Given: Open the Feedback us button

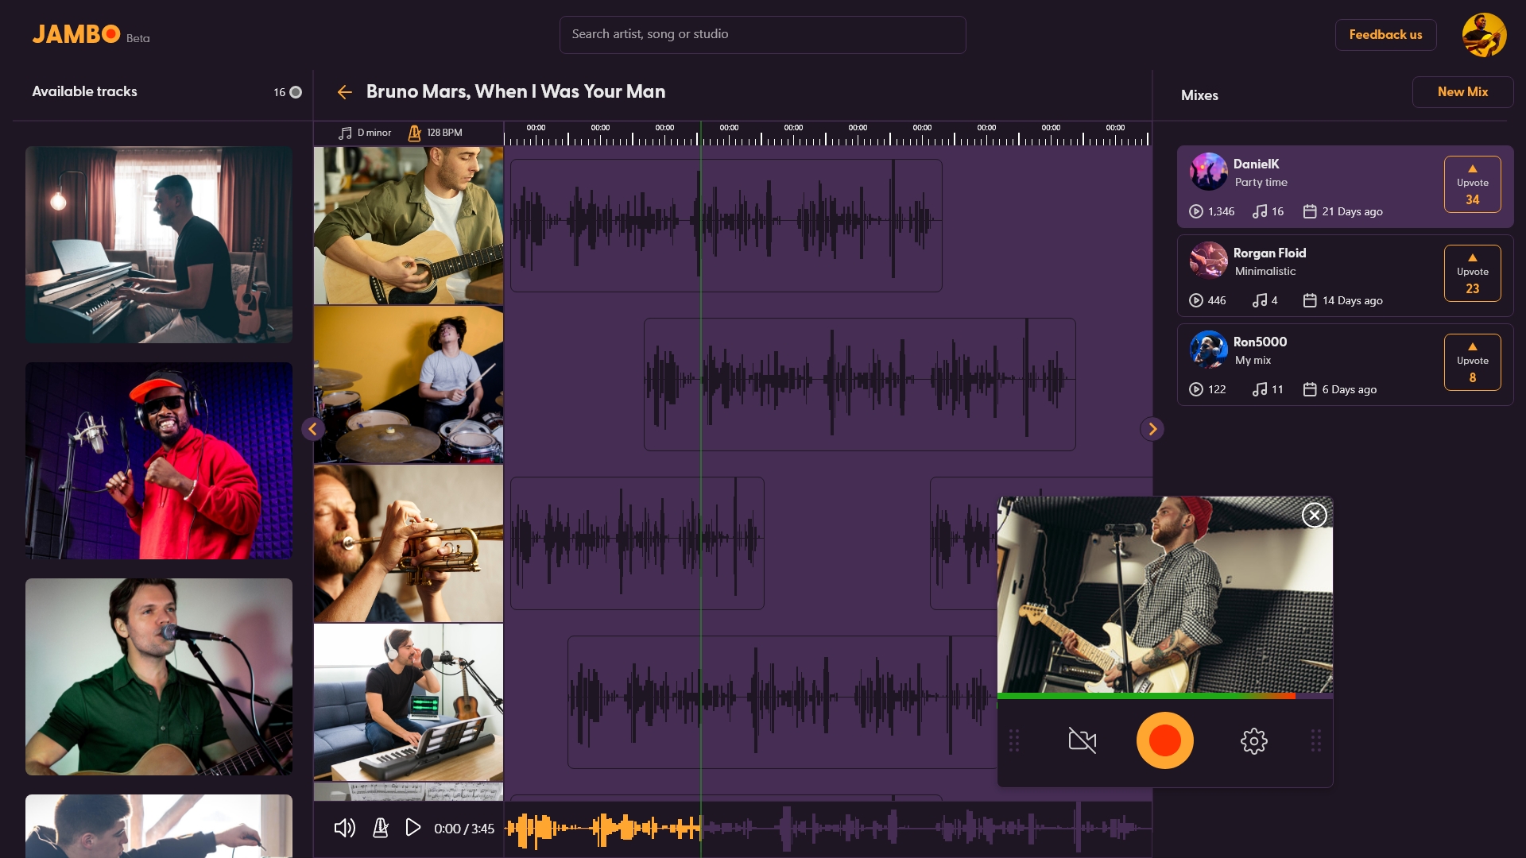Looking at the screenshot, I should tap(1385, 35).
